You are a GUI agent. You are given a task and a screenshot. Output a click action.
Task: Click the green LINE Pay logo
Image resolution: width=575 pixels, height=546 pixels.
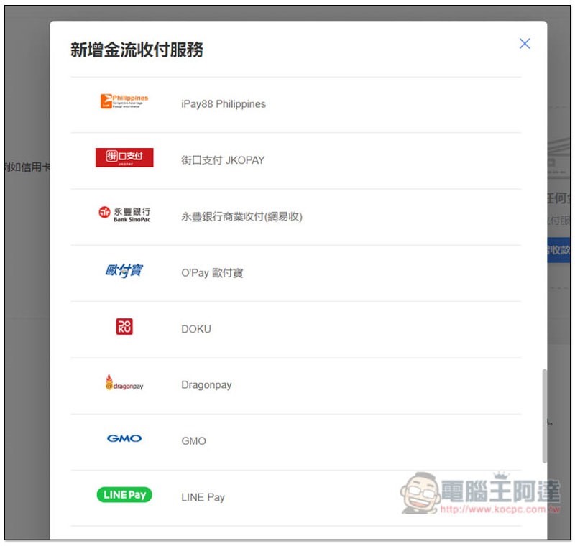pyautogui.click(x=124, y=495)
